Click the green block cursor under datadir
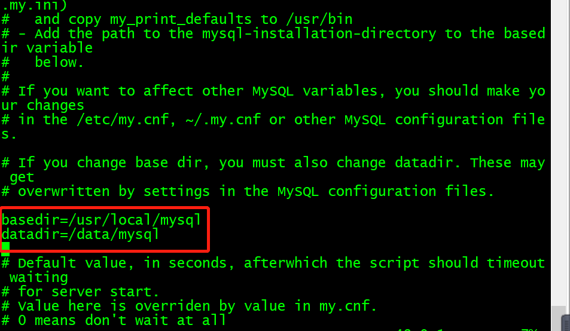This screenshot has width=570, height=331. point(5,246)
